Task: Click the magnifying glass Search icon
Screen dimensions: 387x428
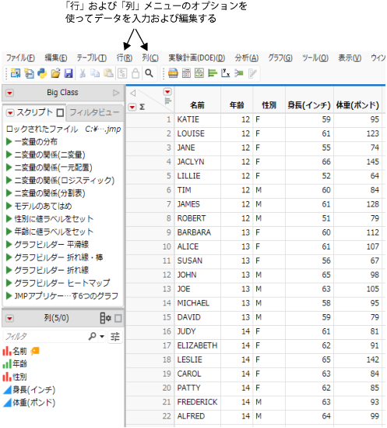Action: 149,73
